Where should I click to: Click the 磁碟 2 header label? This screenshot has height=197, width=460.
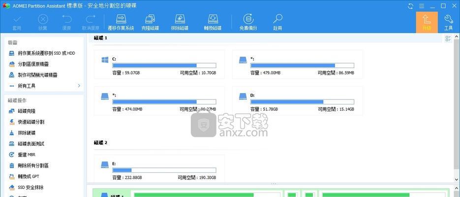[x=101, y=143]
